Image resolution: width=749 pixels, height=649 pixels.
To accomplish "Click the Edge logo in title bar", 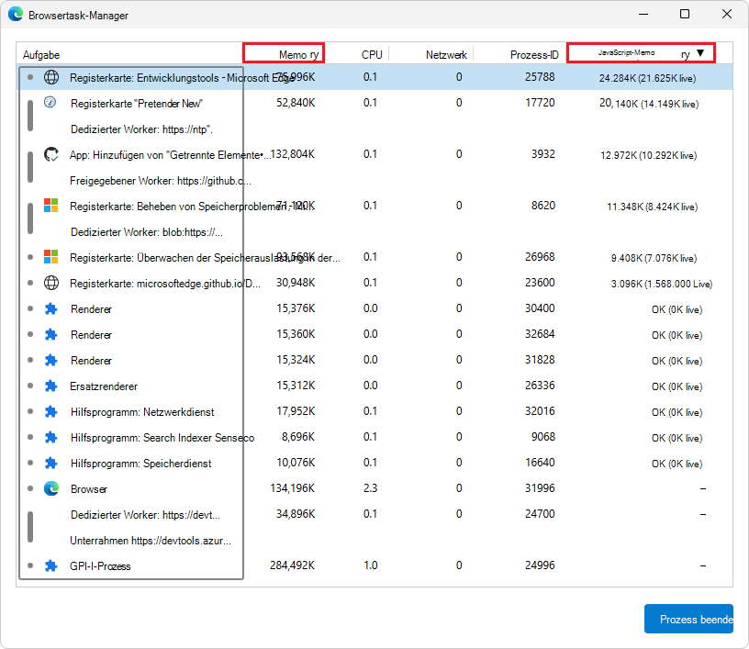I will 17,15.
